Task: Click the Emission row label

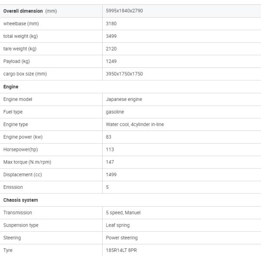Action: tap(13, 187)
